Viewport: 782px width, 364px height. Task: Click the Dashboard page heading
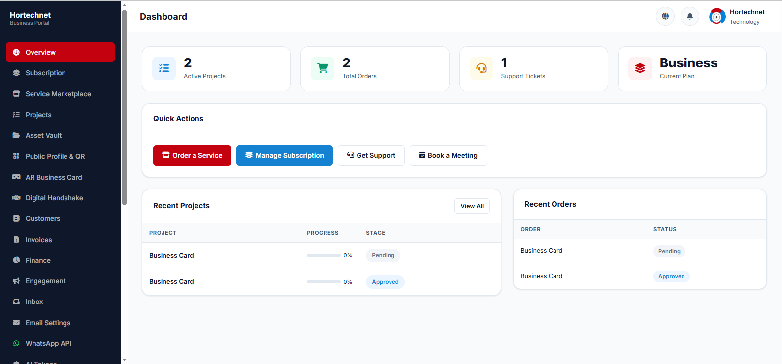[163, 17]
